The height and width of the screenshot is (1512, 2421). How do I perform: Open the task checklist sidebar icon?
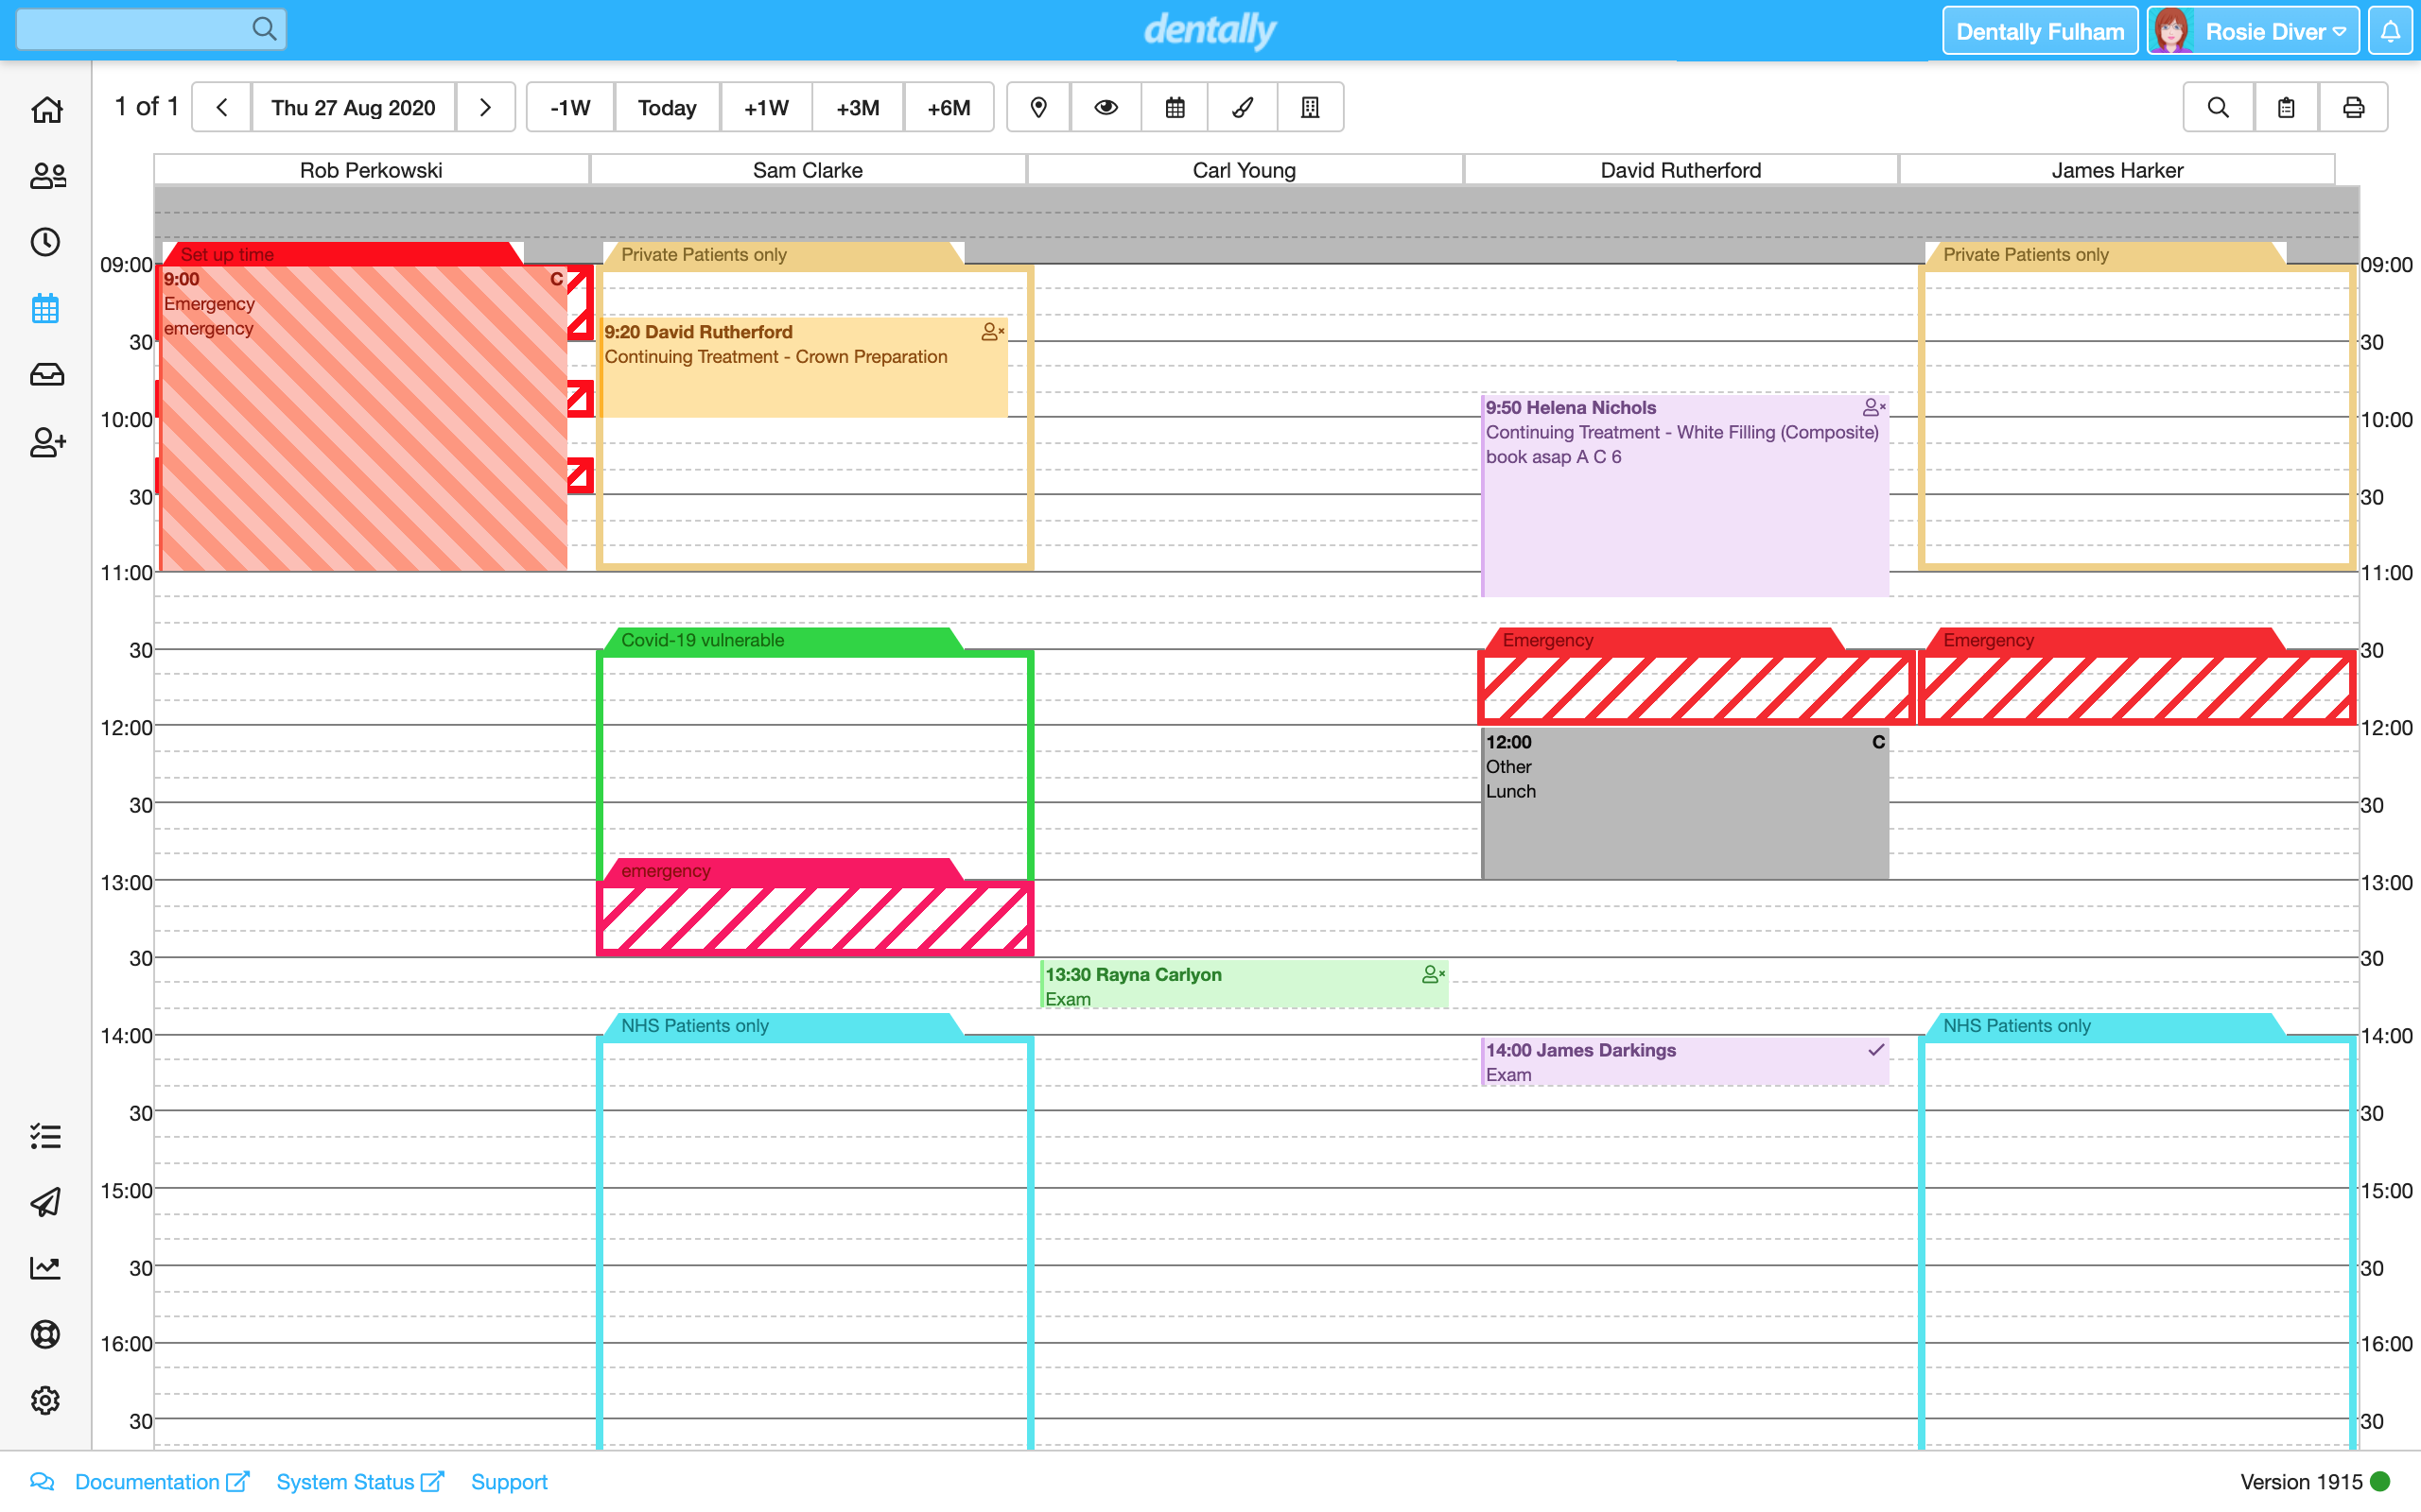pos(46,1136)
